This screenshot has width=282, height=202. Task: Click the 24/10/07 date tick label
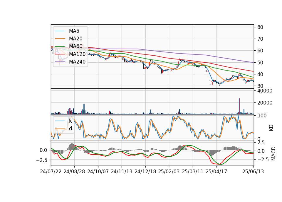pos(98,172)
